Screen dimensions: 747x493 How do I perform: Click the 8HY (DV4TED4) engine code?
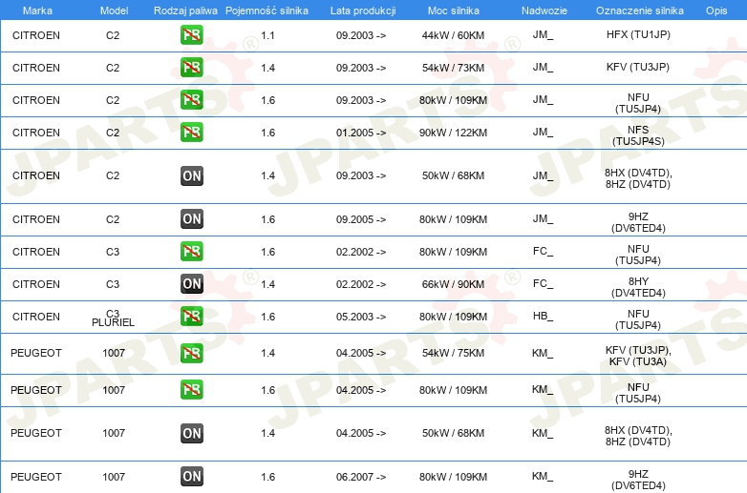[638, 287]
